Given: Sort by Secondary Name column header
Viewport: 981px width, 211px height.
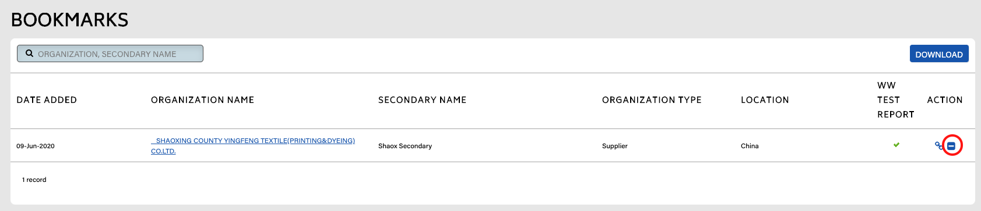Looking at the screenshot, I should click(422, 100).
